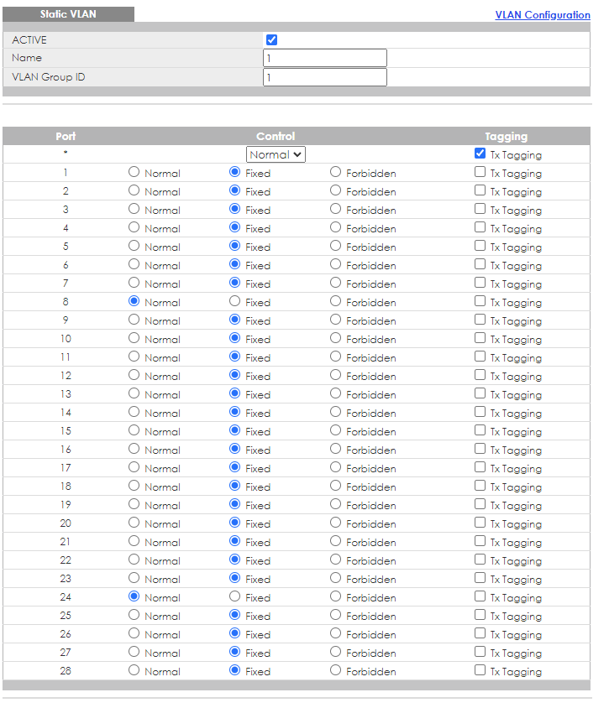Check Tx Tagging on port 20
Screen dimensions: 609x708
tap(480, 523)
